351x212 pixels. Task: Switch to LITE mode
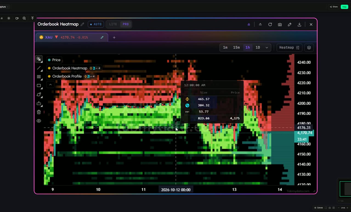pos(113,24)
